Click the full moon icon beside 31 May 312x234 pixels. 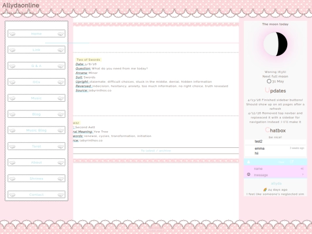[x=269, y=81]
